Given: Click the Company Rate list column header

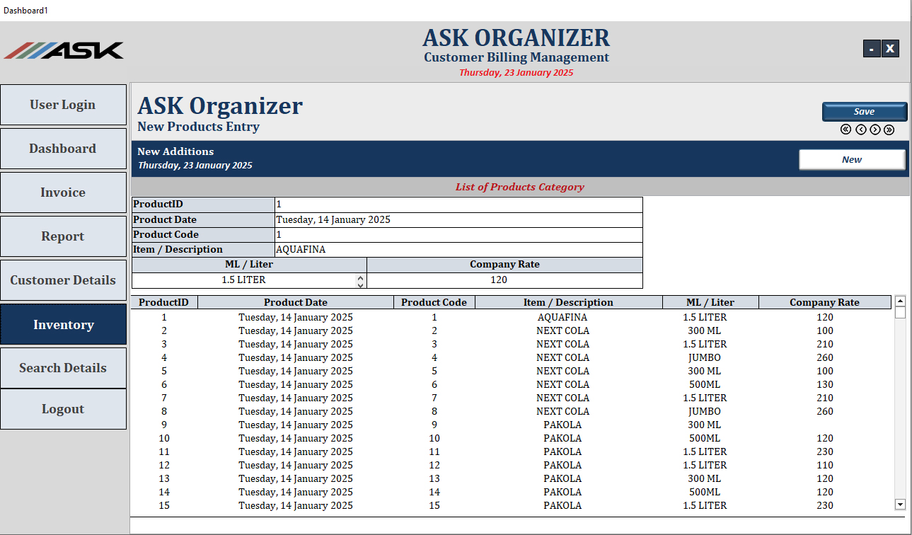Looking at the screenshot, I should point(825,303).
